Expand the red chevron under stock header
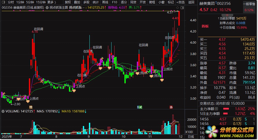The height and width of the screenshot is (140, 258). pyautogui.click(x=227, y=15)
